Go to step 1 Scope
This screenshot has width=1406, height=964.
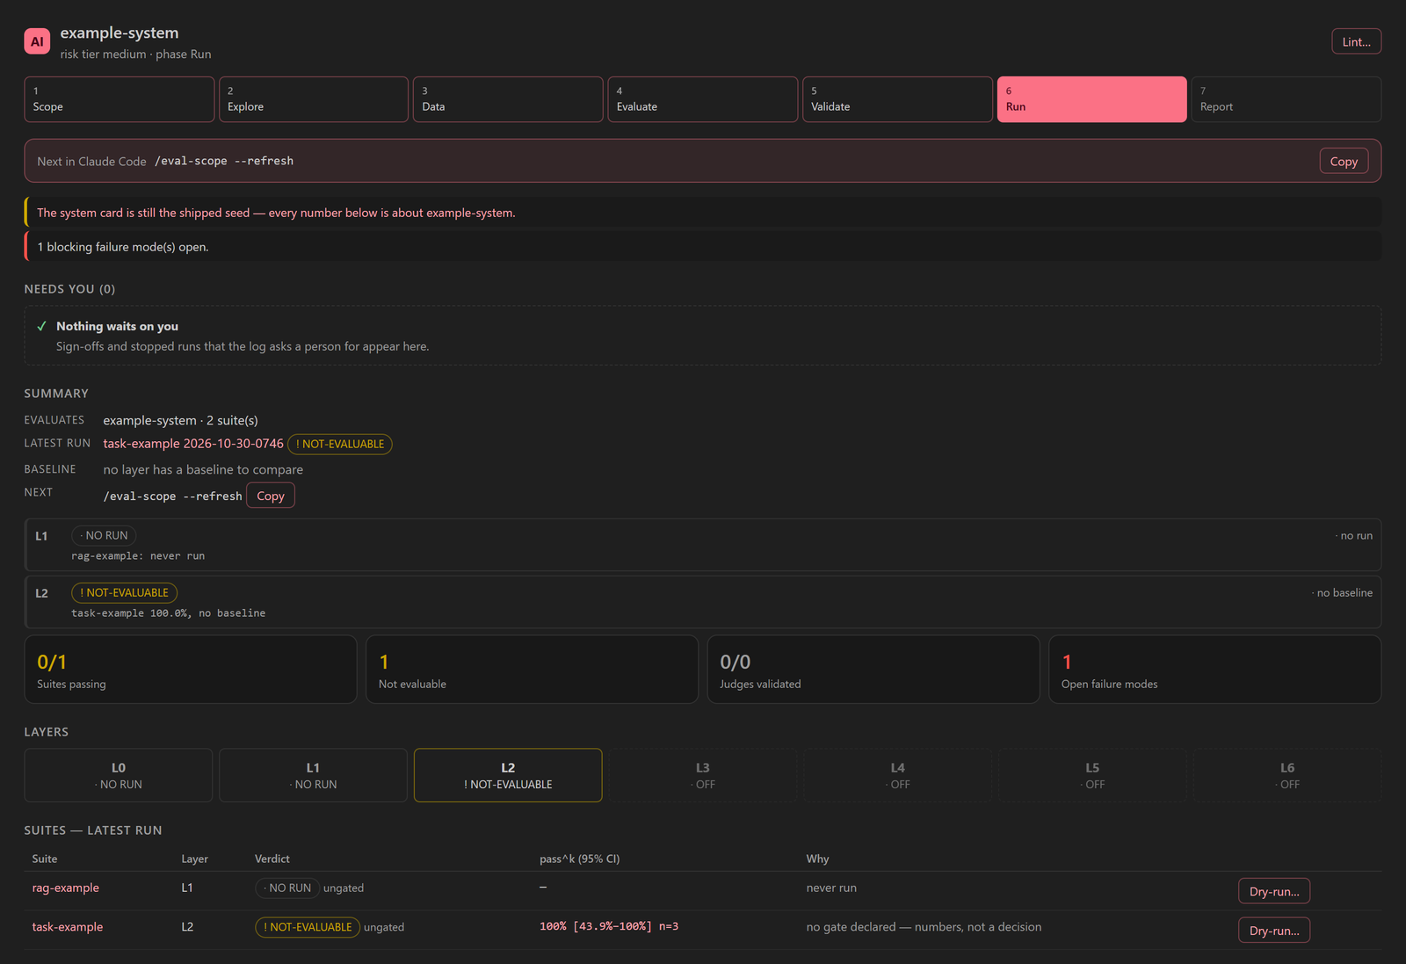point(120,99)
